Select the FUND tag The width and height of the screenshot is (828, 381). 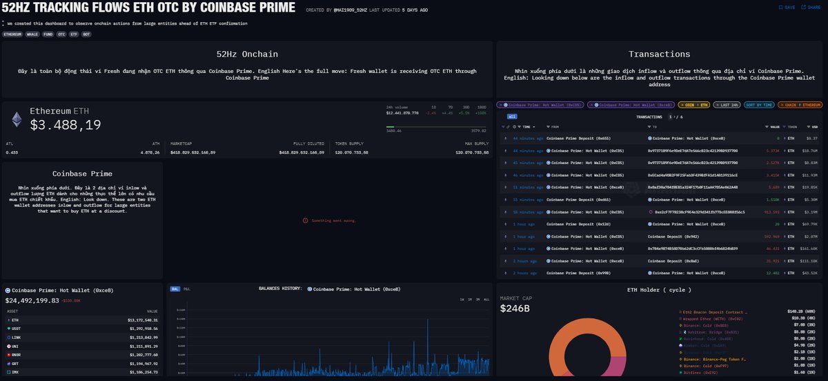coord(48,34)
